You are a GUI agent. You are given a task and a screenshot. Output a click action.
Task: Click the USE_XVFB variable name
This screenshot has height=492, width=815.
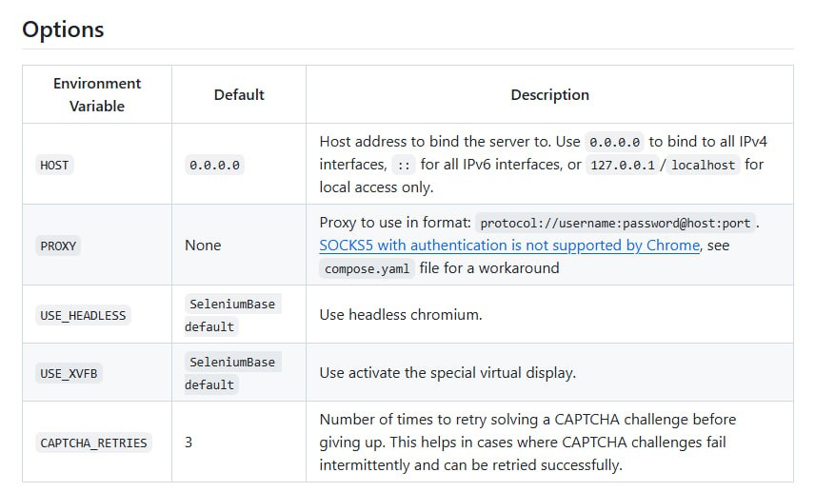(69, 374)
